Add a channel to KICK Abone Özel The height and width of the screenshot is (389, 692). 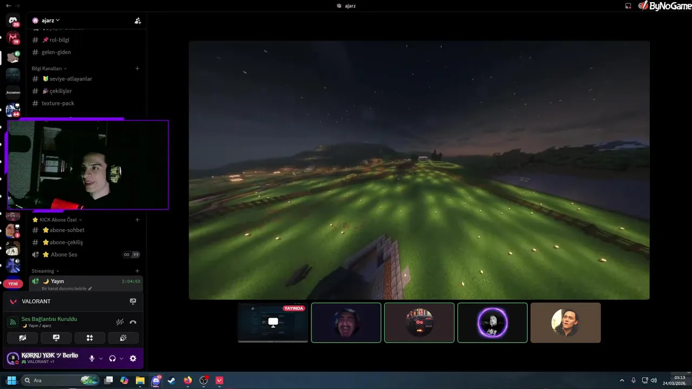point(137,220)
